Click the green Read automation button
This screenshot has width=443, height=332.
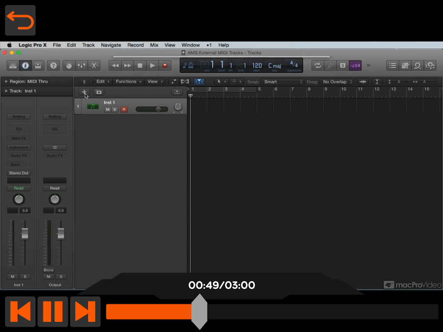point(19,188)
